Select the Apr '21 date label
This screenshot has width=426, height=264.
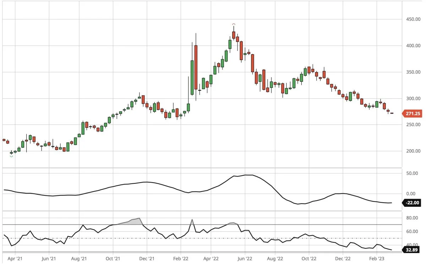tap(14, 259)
